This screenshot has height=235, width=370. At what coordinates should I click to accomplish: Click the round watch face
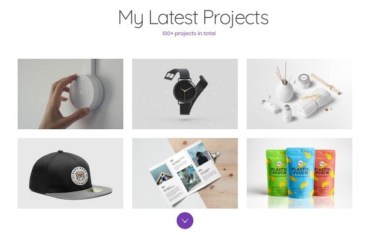pyautogui.click(x=184, y=91)
